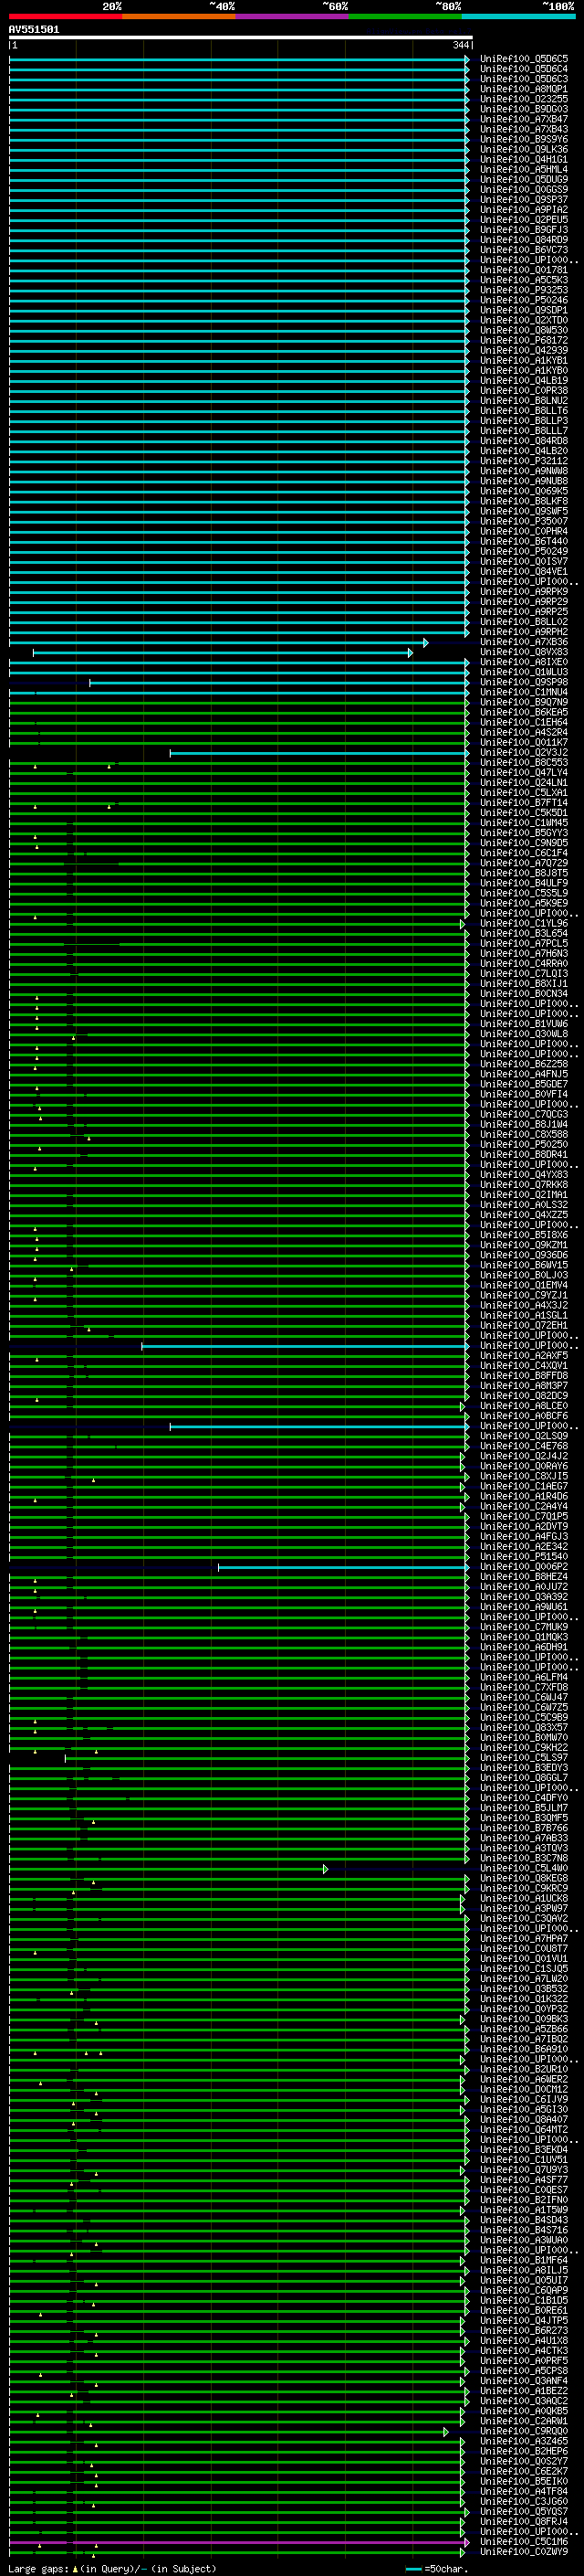Select the UniRef100_B6T440 label
This screenshot has height=2576, width=584.
tap(524, 541)
